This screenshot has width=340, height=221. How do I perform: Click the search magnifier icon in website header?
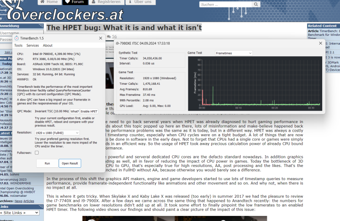256,4
